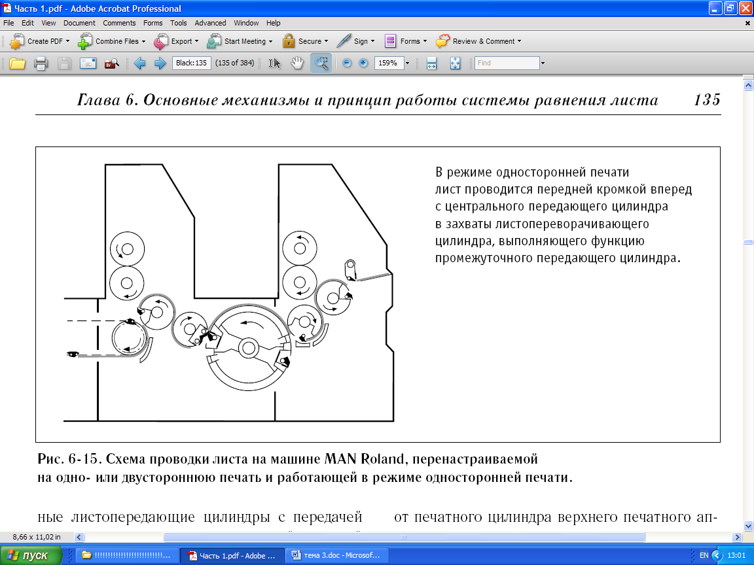Expand the Create PDF dropdown arrow

pos(67,41)
